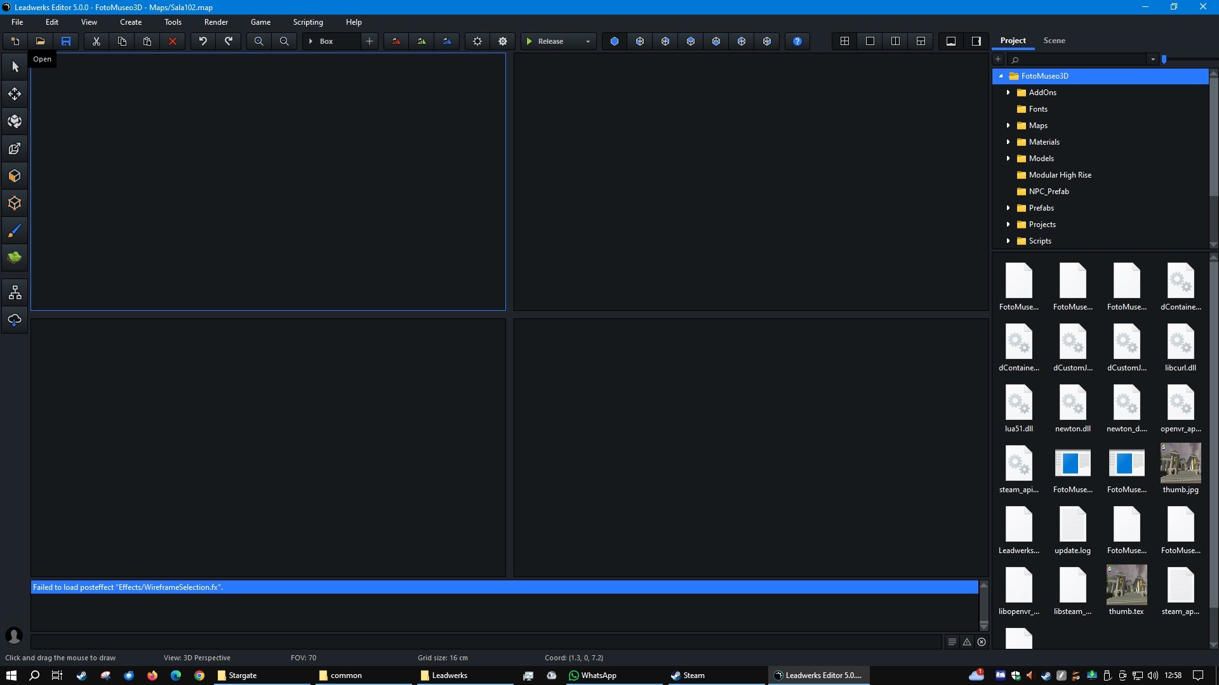Open the Render menu
The image size is (1219, 685).
click(x=216, y=22)
